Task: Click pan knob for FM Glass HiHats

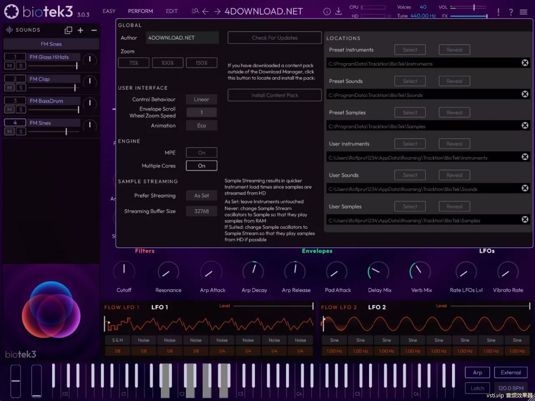Action: coord(90,61)
